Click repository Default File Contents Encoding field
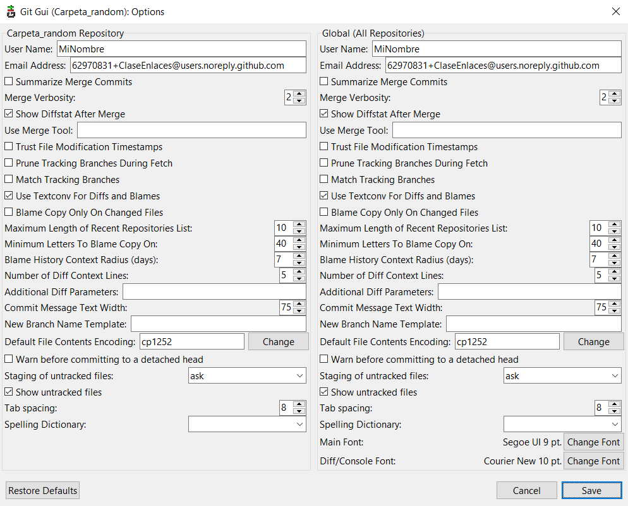 [x=192, y=341]
